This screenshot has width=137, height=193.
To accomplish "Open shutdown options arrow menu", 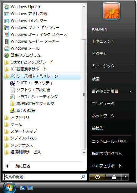I will pos(125,177).
